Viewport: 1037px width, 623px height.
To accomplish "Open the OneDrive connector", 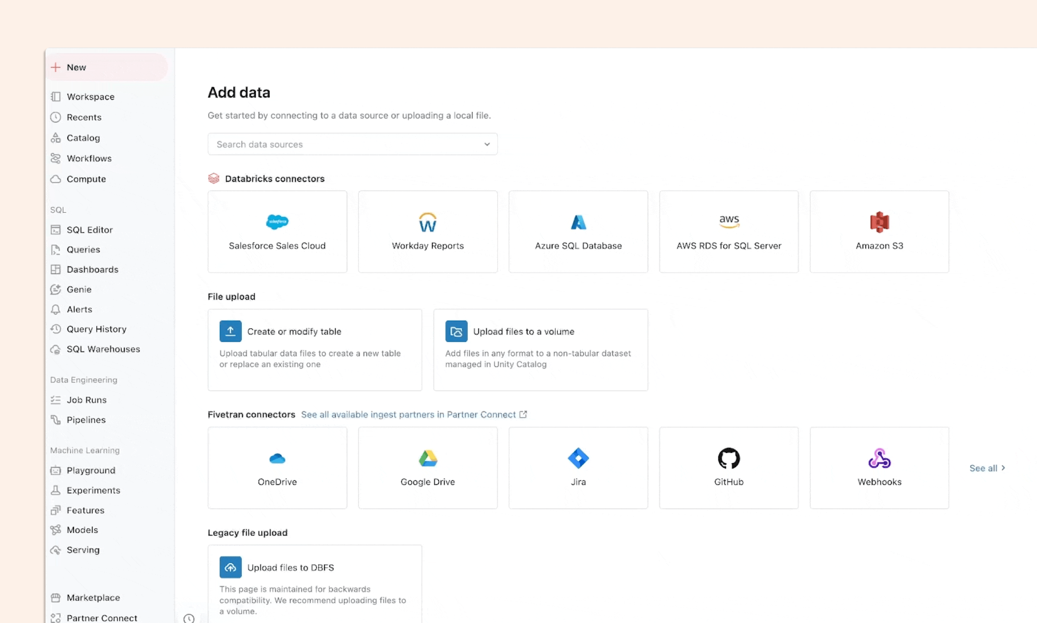I will tap(277, 467).
